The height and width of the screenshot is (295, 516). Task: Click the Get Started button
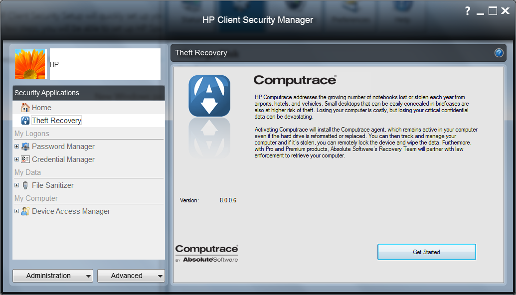tap(426, 252)
